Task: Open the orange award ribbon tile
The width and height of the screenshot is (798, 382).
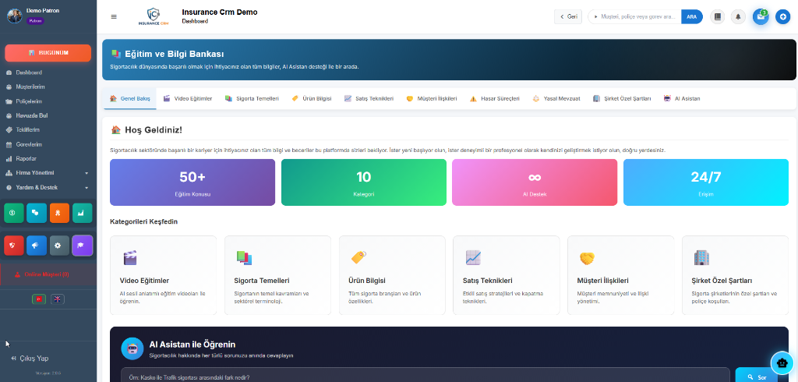Action: coord(59,213)
